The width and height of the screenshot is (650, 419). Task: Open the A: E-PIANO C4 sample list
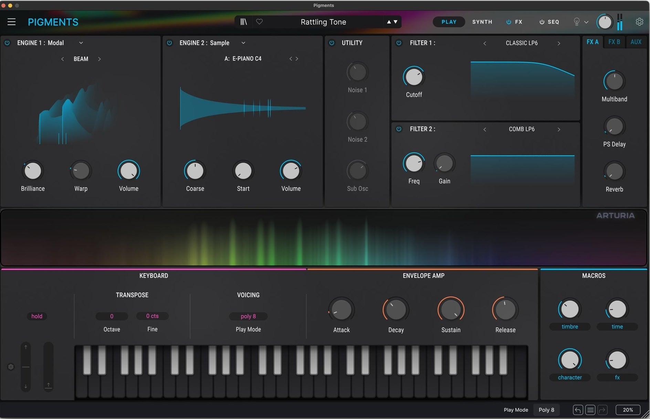243,59
